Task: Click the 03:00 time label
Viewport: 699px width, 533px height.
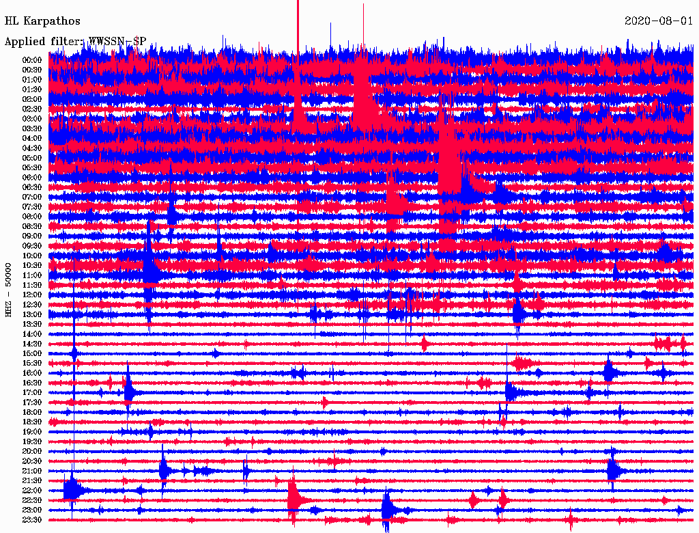Action: [x=32, y=119]
